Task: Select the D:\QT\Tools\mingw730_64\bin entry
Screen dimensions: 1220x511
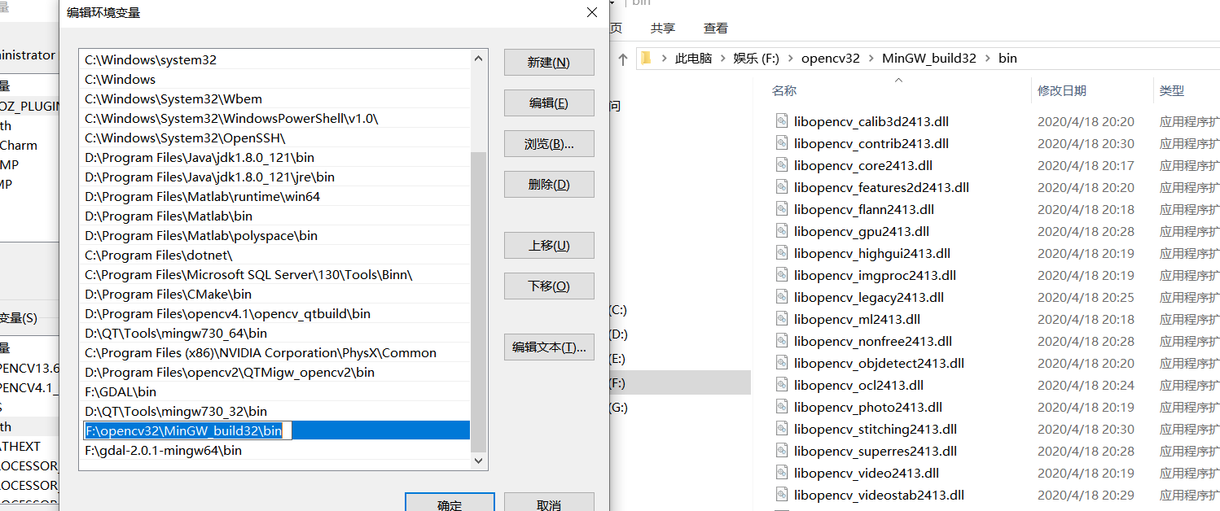Action: [x=276, y=334]
